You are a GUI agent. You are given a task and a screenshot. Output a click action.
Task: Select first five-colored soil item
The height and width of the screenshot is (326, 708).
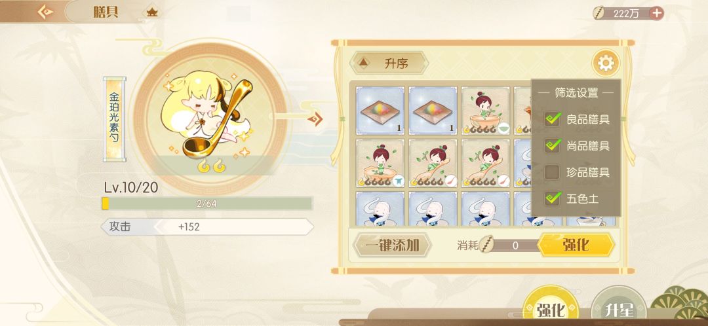pyautogui.click(x=380, y=111)
